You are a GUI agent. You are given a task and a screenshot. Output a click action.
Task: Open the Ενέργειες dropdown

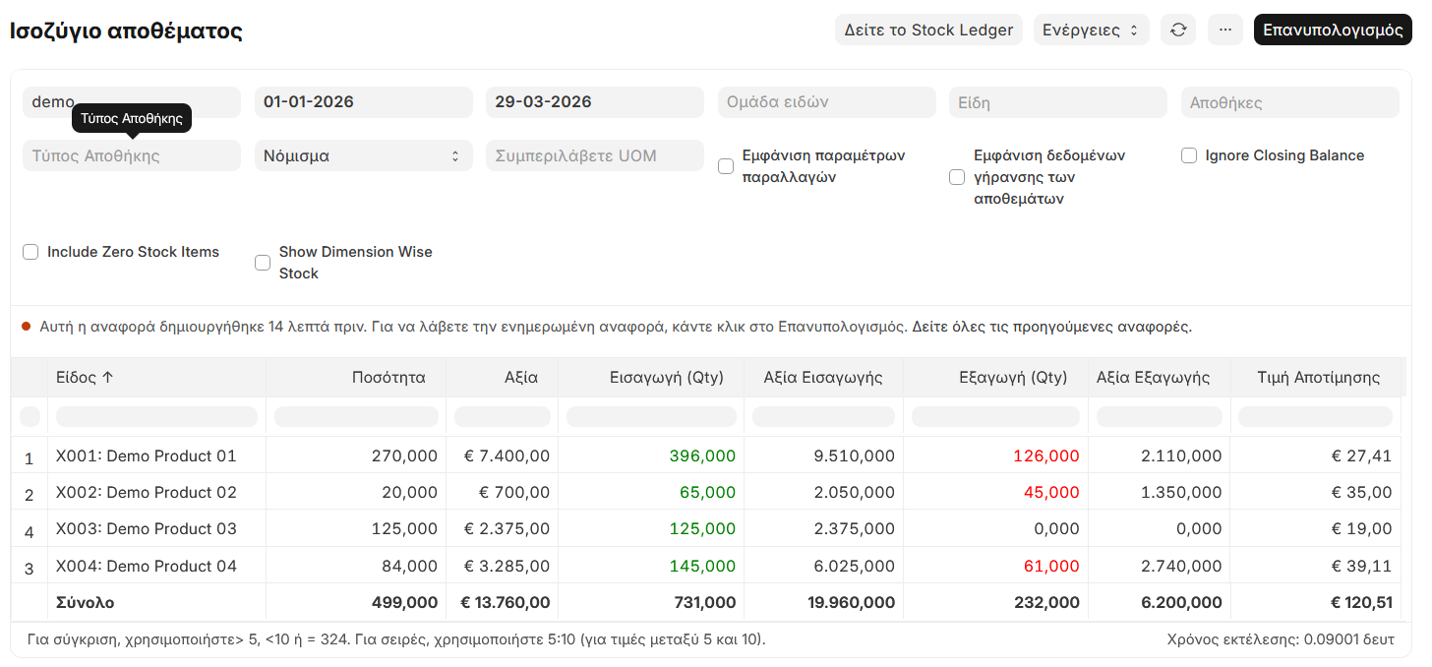point(1091,29)
